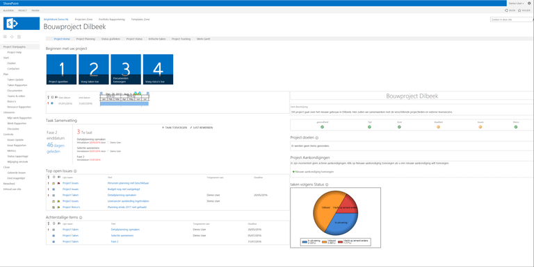This screenshot has width=534, height=267.
Task: Click the yellow flag on Leverancier aanbieding row
Action: pyautogui.click(x=59, y=201)
